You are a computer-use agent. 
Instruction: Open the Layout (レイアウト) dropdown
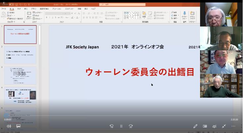pyautogui.click(x=38, y=13)
